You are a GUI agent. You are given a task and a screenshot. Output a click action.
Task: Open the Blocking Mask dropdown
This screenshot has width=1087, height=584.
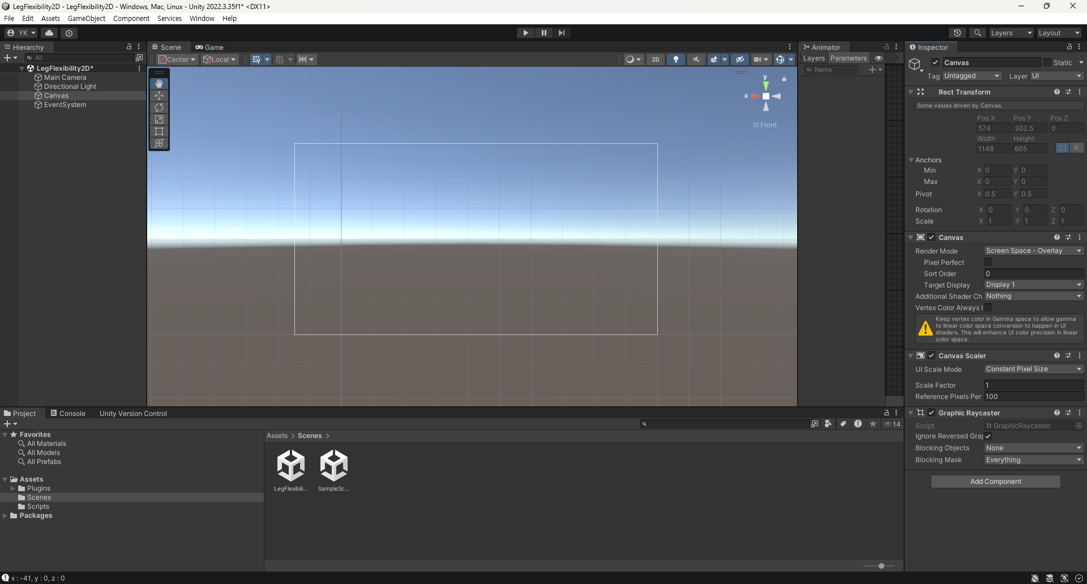point(1033,460)
